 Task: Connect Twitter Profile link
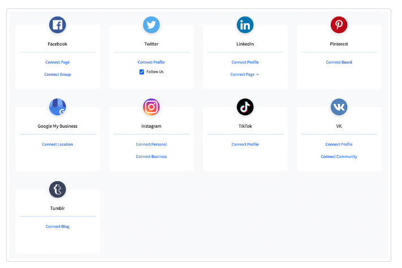(x=152, y=62)
